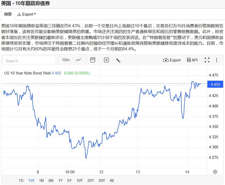Switch chart range to 10Y
The image size is (225, 185).
pos(79,181)
